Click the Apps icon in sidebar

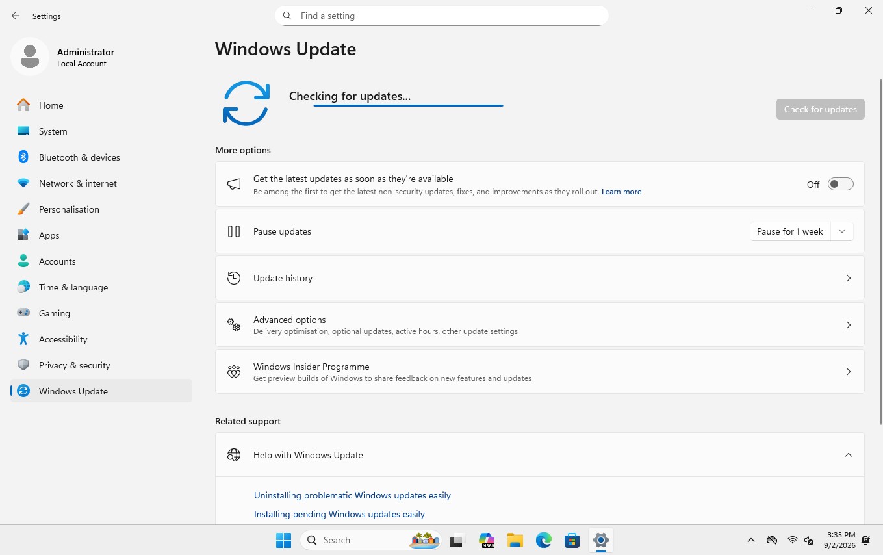point(23,235)
